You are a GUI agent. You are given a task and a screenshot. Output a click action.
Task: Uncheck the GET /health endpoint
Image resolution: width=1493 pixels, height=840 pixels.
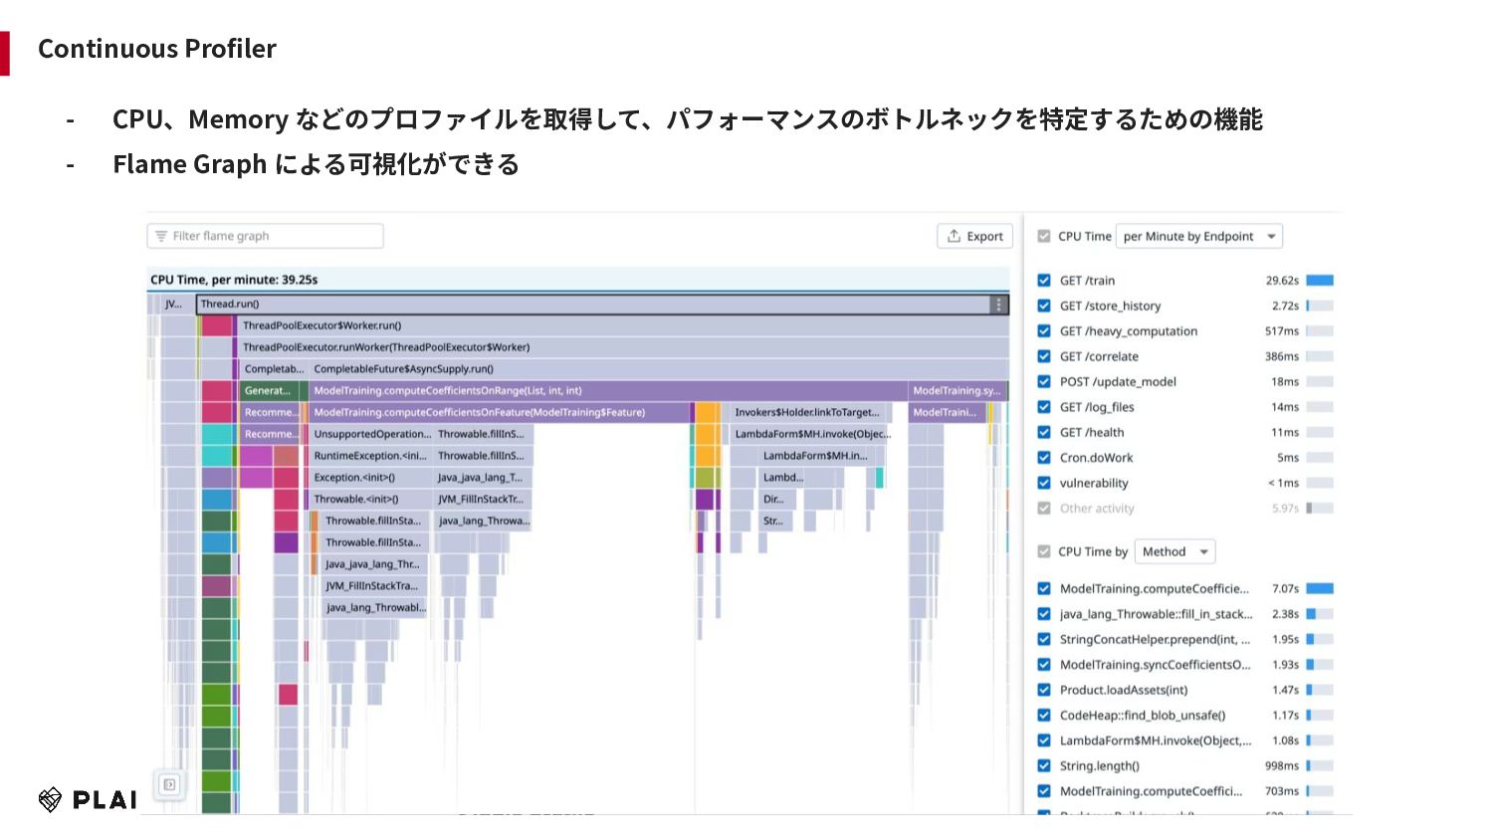coord(1044,432)
